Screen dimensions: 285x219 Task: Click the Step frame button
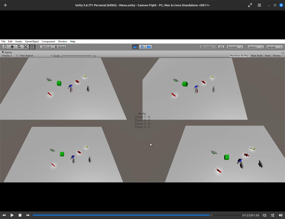pyautogui.click(x=149, y=47)
